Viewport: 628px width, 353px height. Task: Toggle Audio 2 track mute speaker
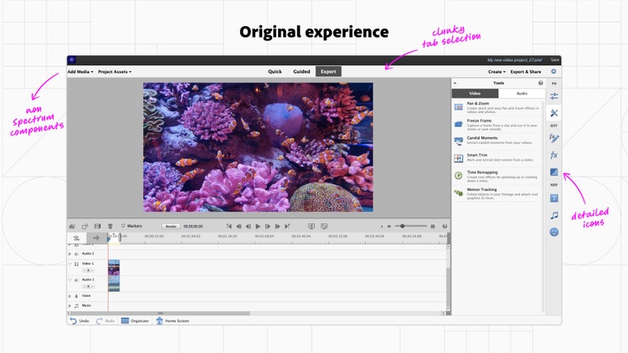point(76,253)
